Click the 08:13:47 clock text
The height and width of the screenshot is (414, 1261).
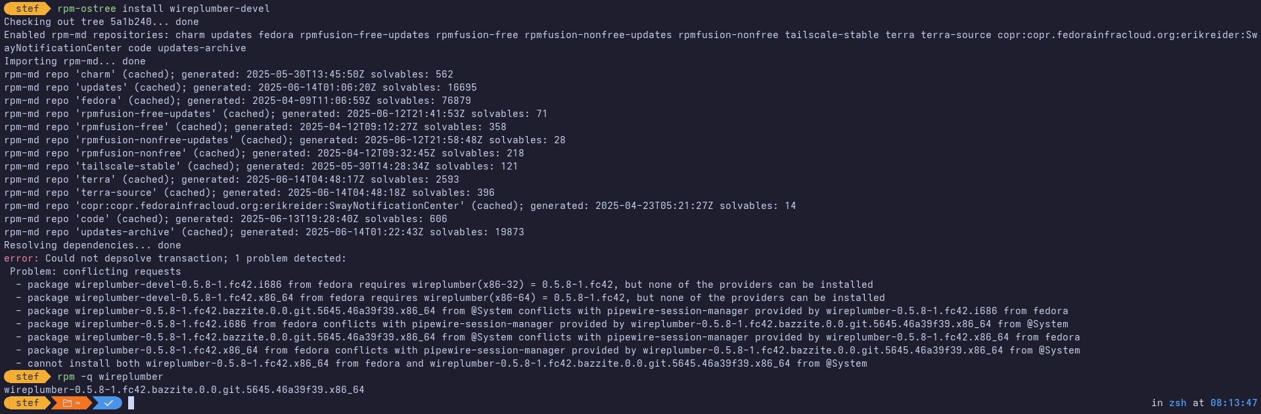[1234, 403]
